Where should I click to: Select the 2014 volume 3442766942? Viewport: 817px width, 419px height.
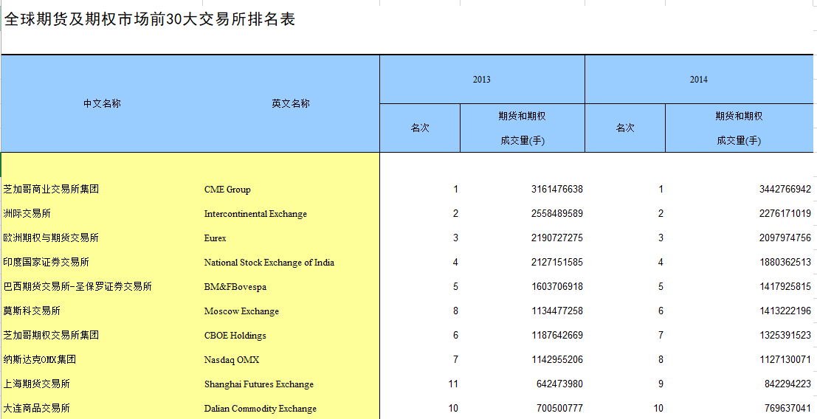click(x=785, y=189)
